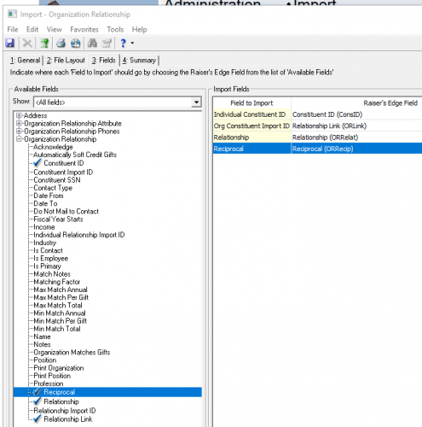Click the globe export icon
The image size is (422, 427).
coord(76,44)
